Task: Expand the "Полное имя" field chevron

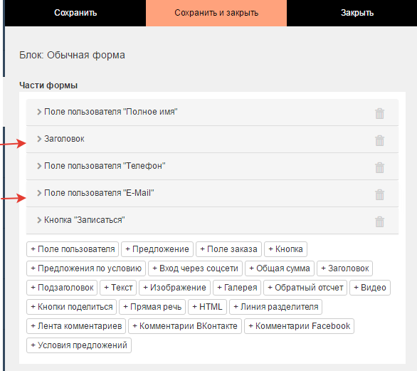Action: point(39,112)
